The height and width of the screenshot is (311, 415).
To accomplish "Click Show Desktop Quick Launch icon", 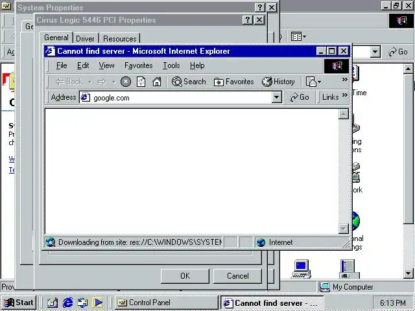I will point(53,303).
